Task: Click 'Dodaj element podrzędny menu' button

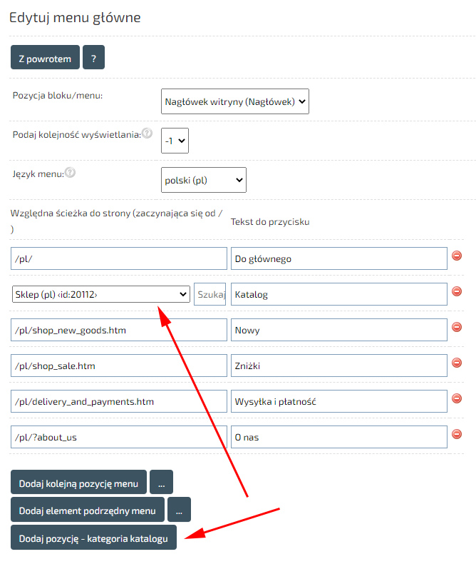Action: (87, 510)
